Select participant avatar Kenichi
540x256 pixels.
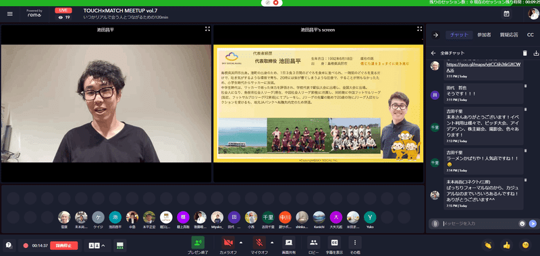pos(319,217)
